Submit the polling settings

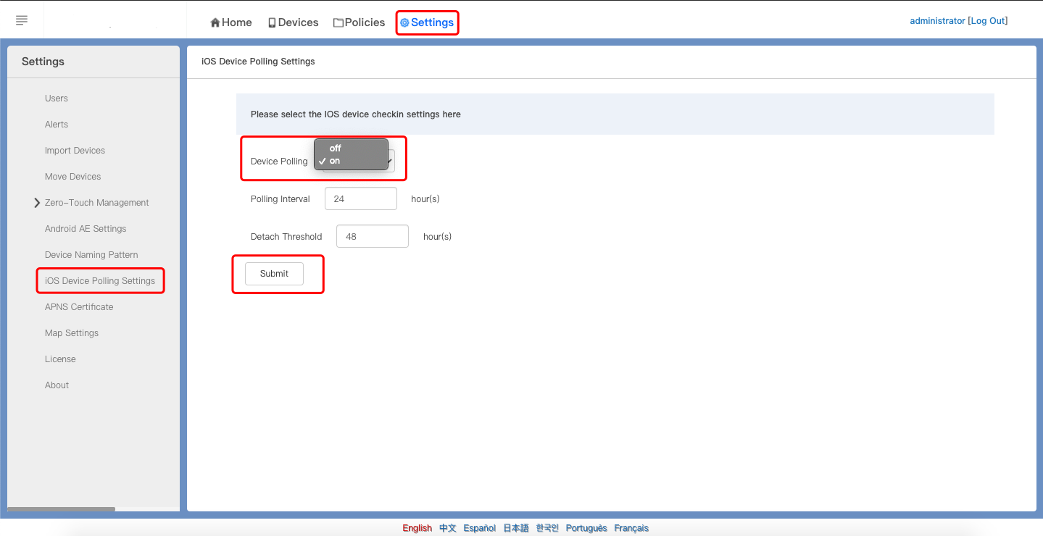coord(274,274)
